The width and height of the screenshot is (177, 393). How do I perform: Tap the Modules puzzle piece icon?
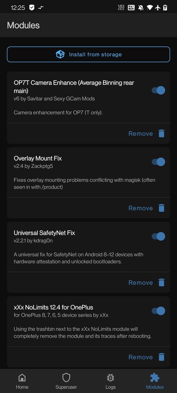[x=155, y=377]
